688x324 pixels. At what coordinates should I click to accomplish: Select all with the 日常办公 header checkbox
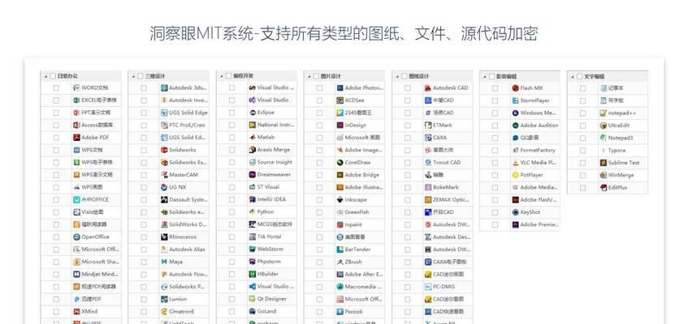click(53, 76)
